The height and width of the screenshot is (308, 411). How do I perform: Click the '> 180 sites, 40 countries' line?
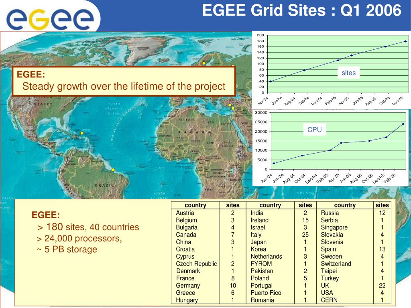tap(88, 227)
